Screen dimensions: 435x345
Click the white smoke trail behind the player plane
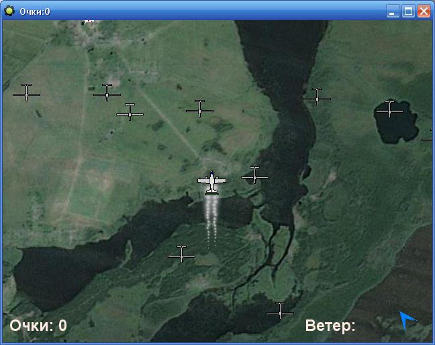click(211, 218)
